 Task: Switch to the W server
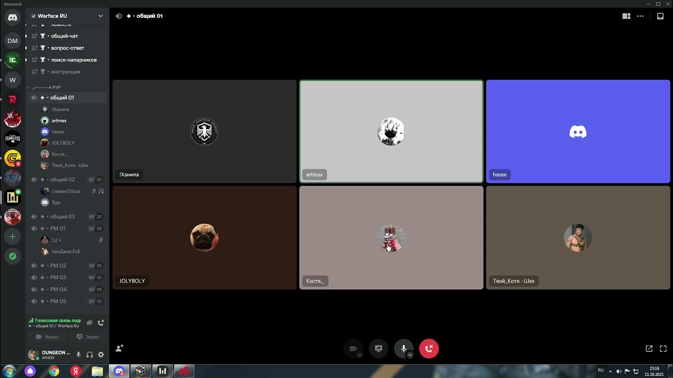(x=13, y=80)
